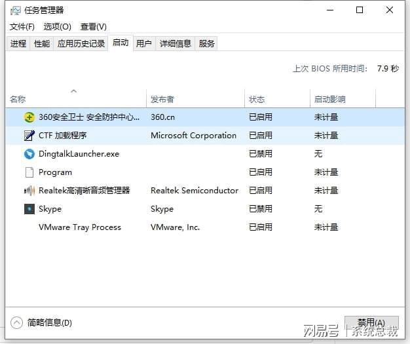Image resolution: width=410 pixels, height=344 pixels.
Task: Click the 7.9 秒 BIOS time value
Action: (x=388, y=69)
